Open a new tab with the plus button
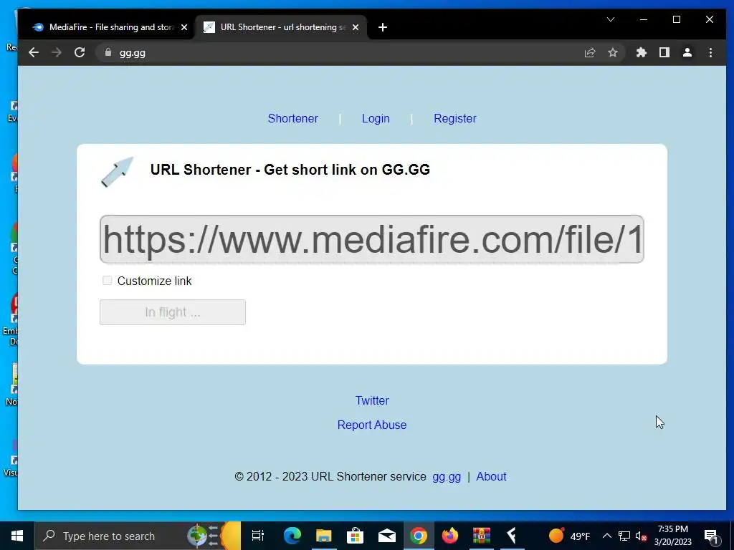734x550 pixels. click(x=383, y=27)
